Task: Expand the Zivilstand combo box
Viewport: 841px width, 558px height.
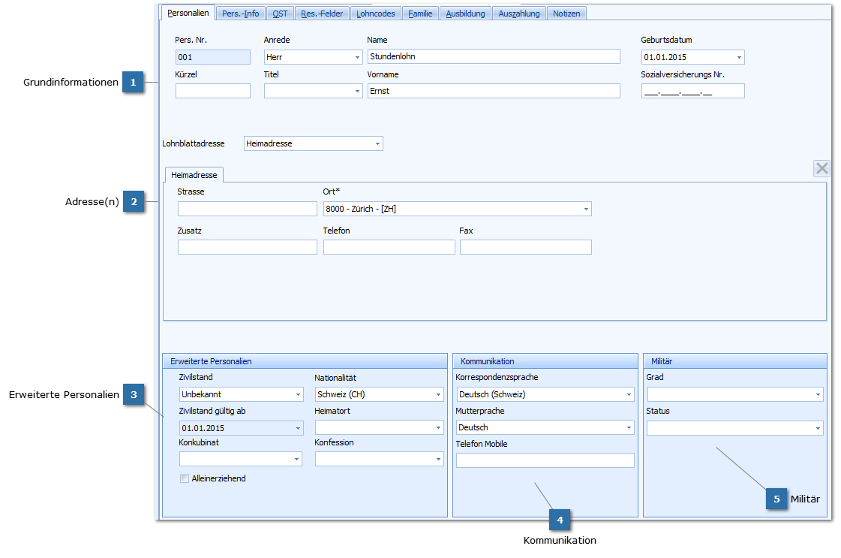Action: (298, 394)
